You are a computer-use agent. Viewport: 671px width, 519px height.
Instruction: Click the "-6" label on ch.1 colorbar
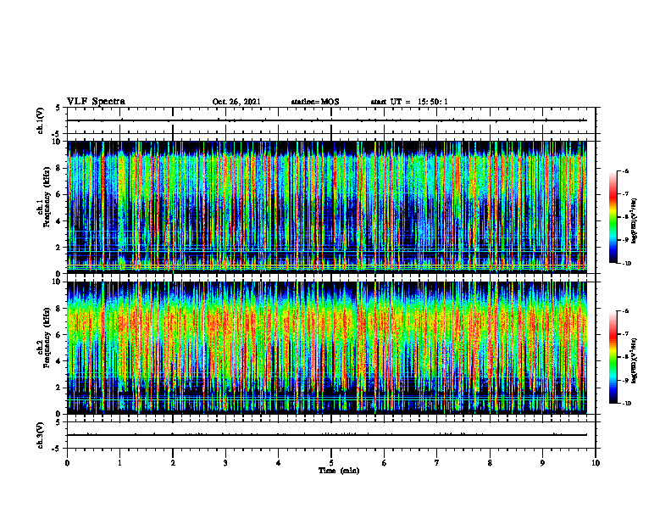(625, 170)
